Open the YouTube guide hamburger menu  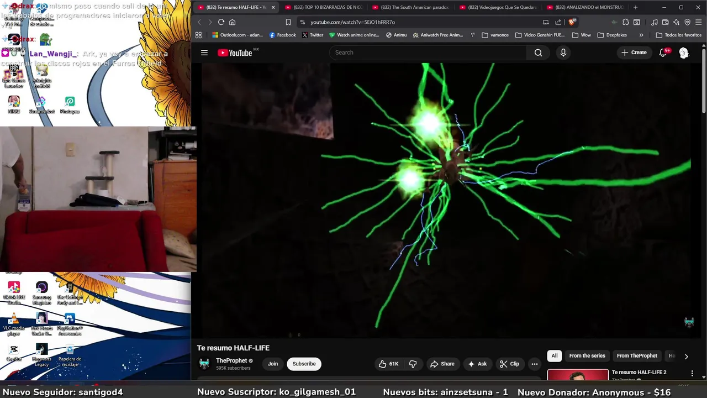click(204, 53)
